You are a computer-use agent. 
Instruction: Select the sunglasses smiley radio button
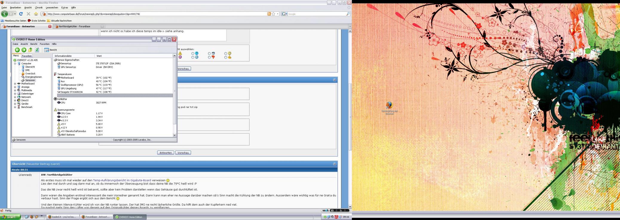(x=209, y=54)
